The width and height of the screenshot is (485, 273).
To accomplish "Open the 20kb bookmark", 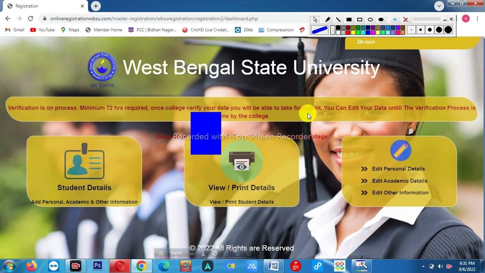I will [x=244, y=30].
